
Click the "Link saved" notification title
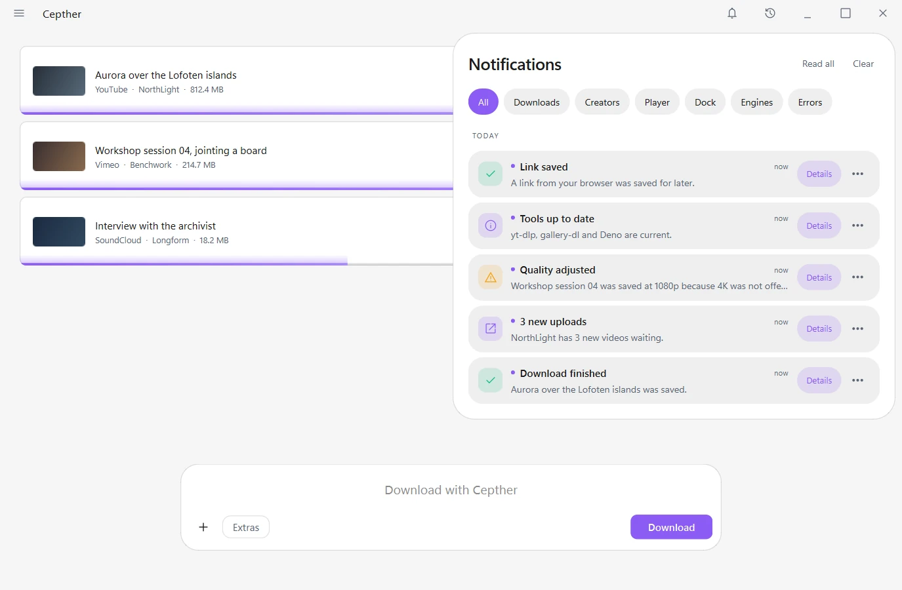pyautogui.click(x=544, y=167)
